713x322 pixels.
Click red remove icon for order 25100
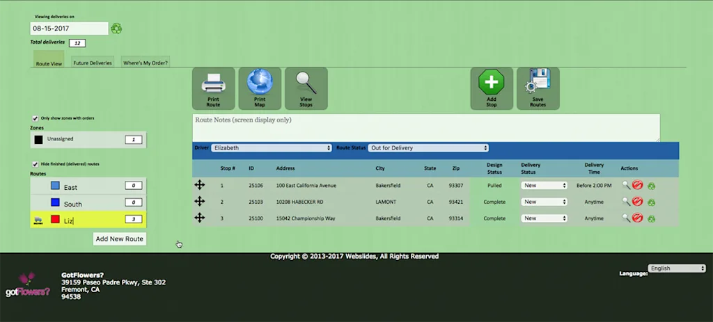pyautogui.click(x=638, y=218)
